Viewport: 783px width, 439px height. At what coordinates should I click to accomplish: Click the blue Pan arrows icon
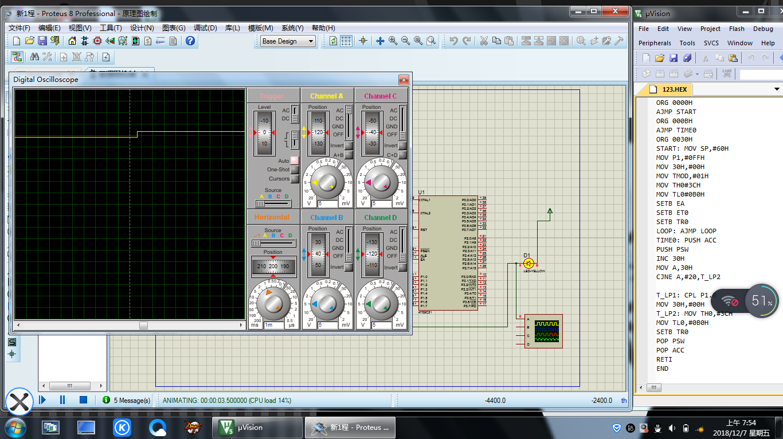tap(380, 41)
